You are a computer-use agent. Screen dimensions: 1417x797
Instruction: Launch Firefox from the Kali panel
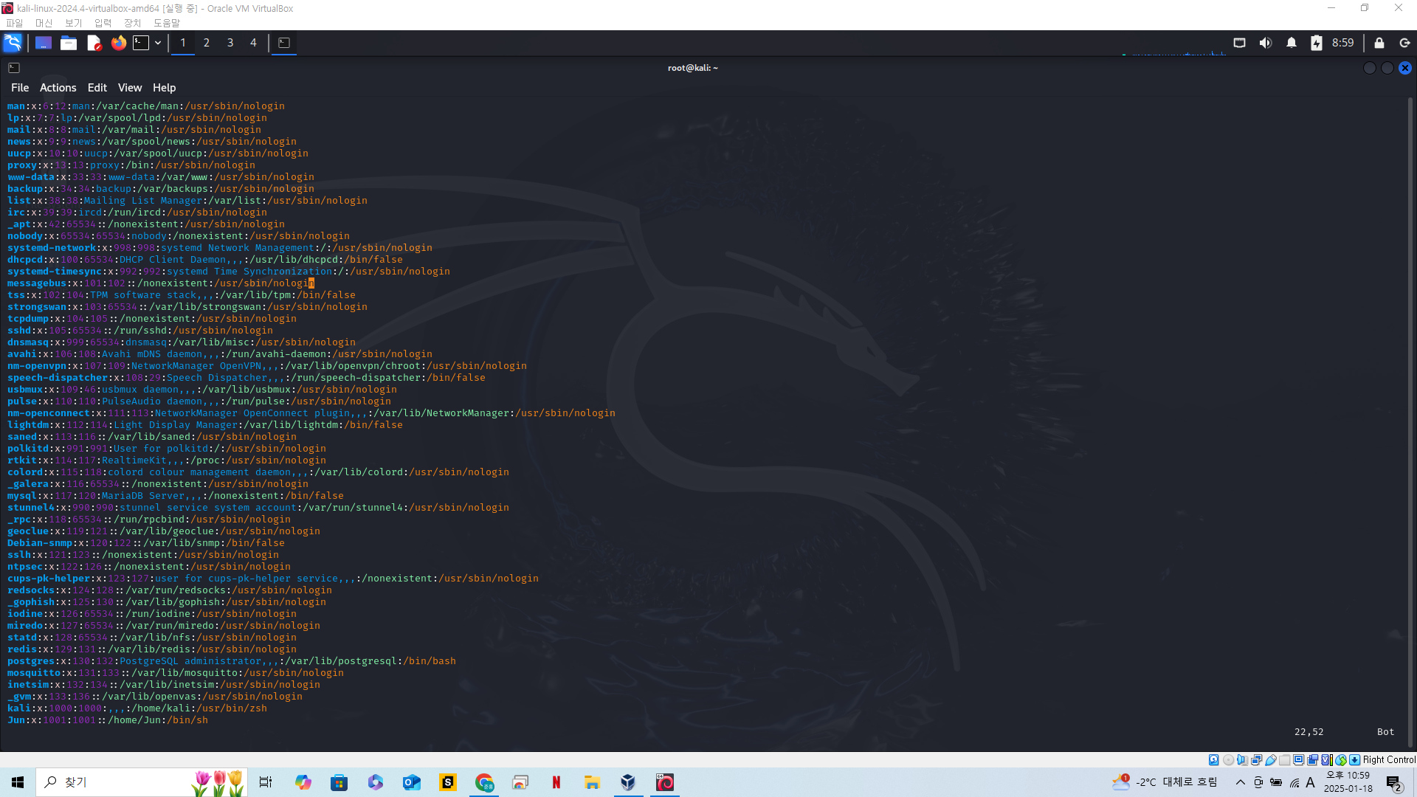118,43
